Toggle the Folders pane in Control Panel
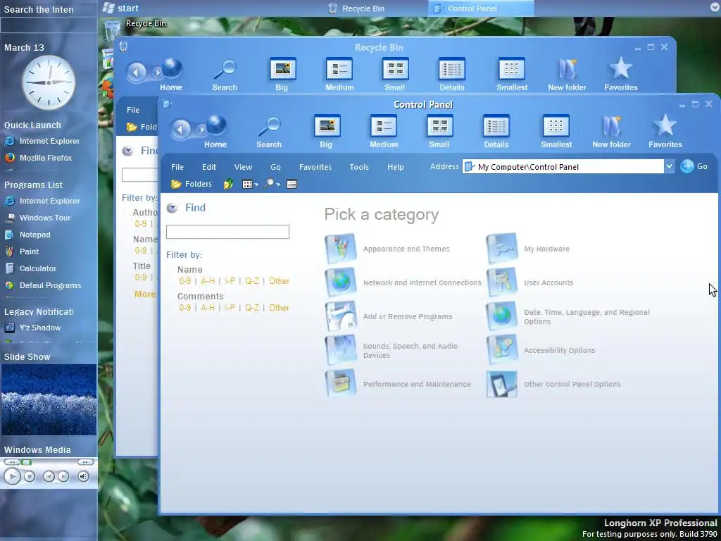The width and height of the screenshot is (721, 541). 192,185
